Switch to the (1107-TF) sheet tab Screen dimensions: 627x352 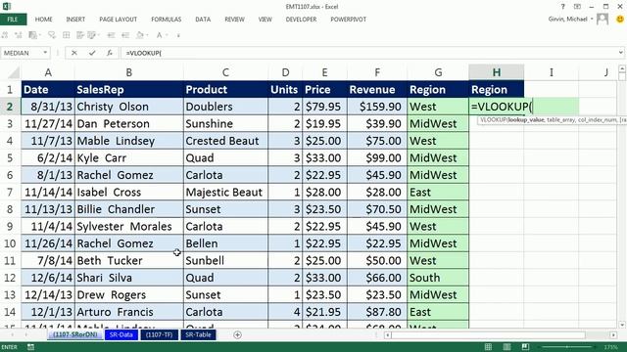[x=159, y=334]
